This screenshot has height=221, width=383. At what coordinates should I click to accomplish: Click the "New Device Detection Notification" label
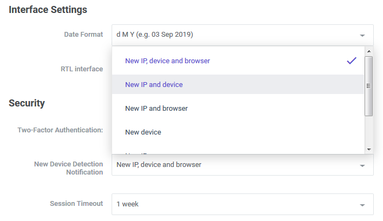(69, 168)
